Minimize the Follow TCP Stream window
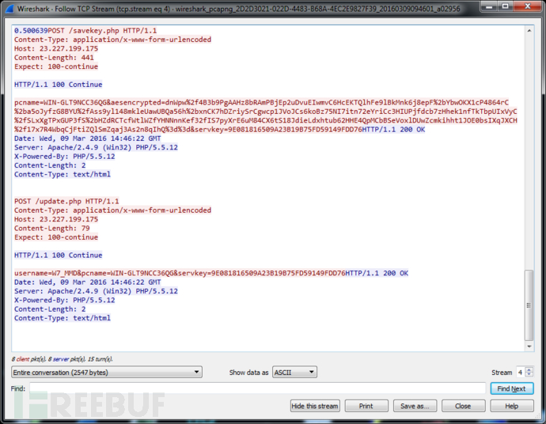546x424 pixels. 490,6
